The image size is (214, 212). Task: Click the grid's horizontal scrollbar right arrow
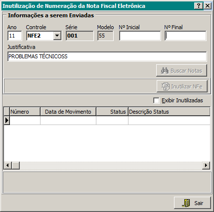[206, 165]
